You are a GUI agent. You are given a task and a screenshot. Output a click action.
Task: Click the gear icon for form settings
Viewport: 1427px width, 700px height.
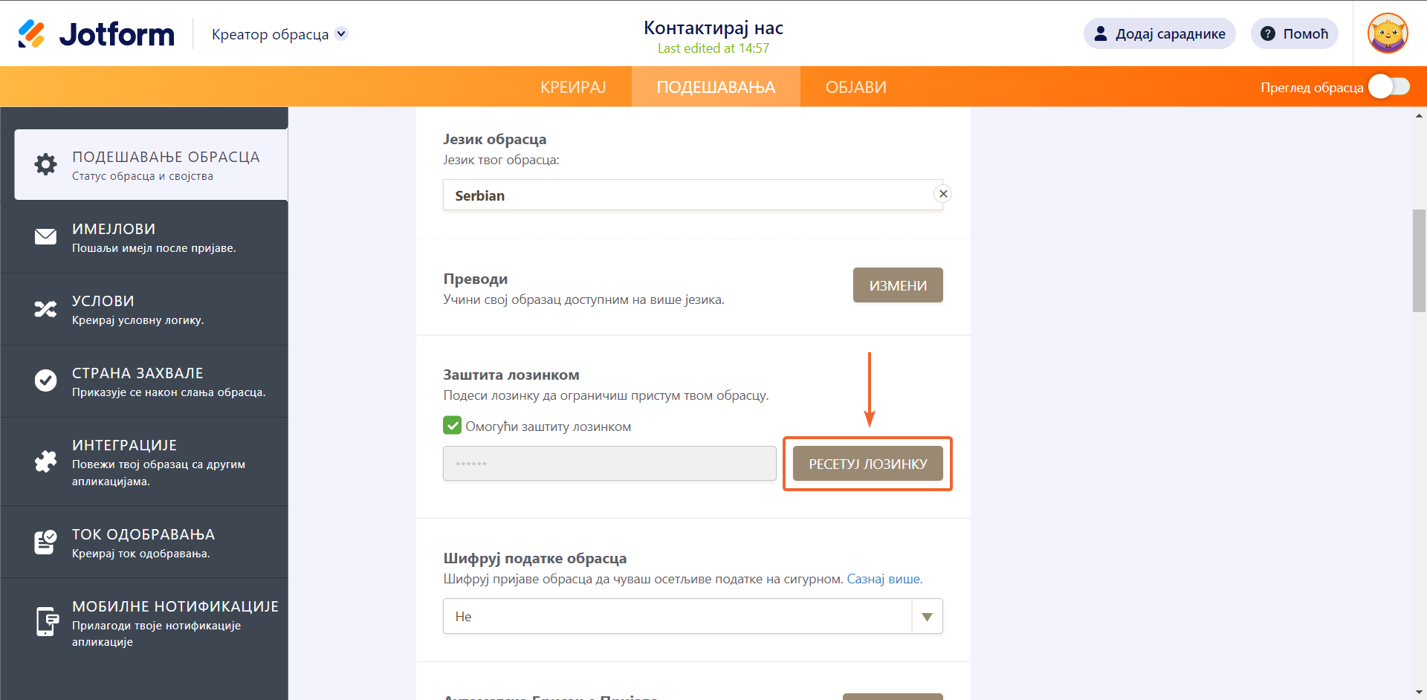[45, 164]
